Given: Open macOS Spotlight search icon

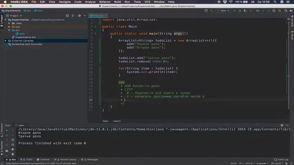Looking at the screenshot, I should [x=275, y=2].
